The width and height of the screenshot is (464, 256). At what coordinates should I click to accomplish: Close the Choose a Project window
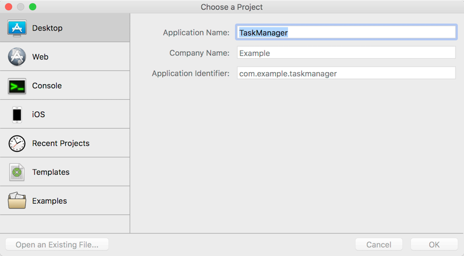[x=8, y=7]
